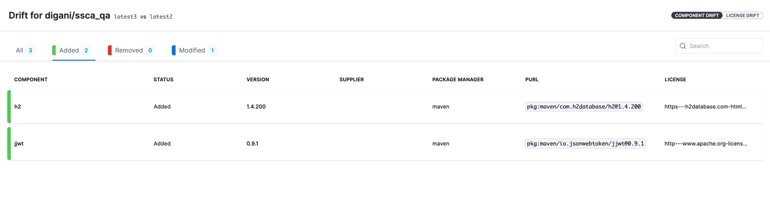
Task: Click the blue Modified color indicator
Action: (174, 50)
